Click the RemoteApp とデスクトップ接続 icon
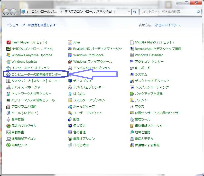This screenshot has width=204, height=176. (132, 49)
